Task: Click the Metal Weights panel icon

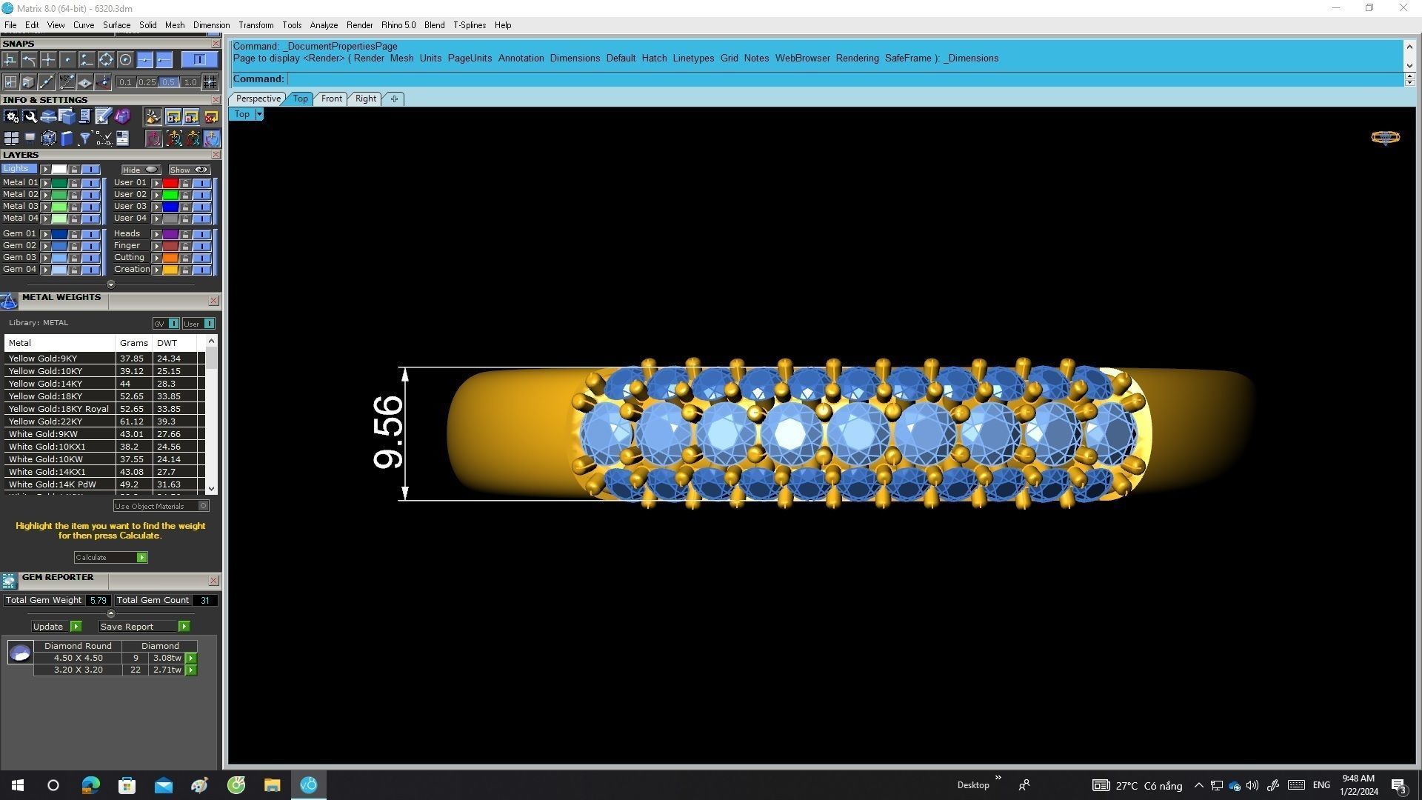Action: (x=9, y=300)
